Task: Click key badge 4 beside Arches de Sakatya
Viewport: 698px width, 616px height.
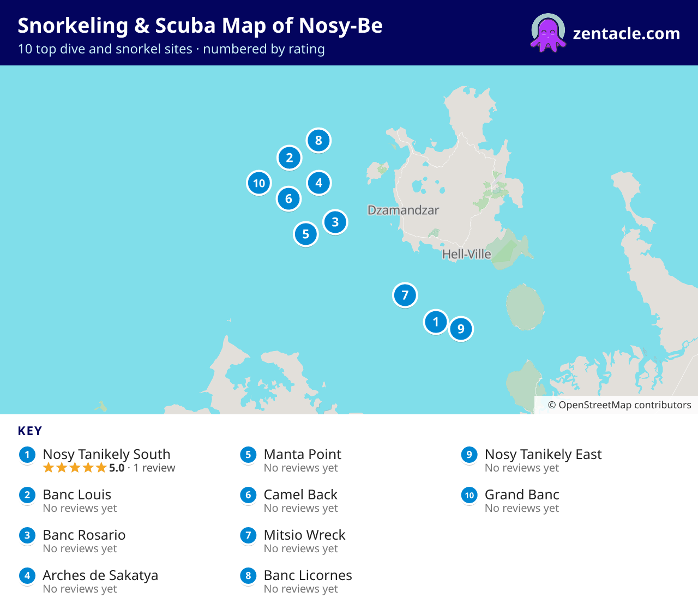Action: 27,576
